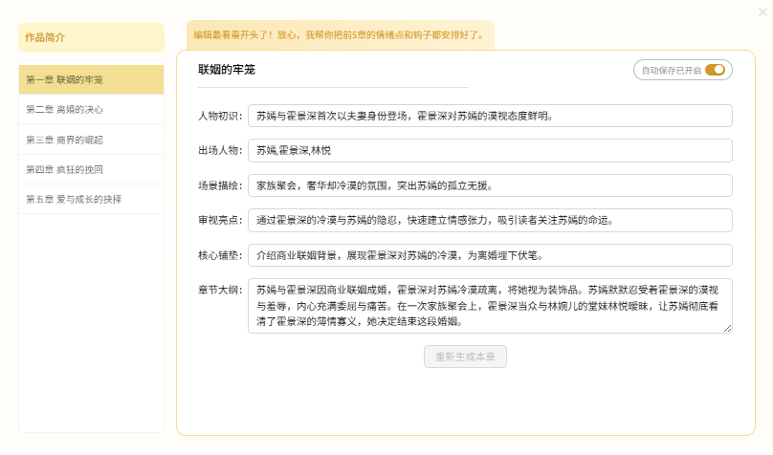This screenshot has width=773, height=455.
Task: Click inside the 章节大纲 textarea
Action: pyautogui.click(x=490, y=306)
